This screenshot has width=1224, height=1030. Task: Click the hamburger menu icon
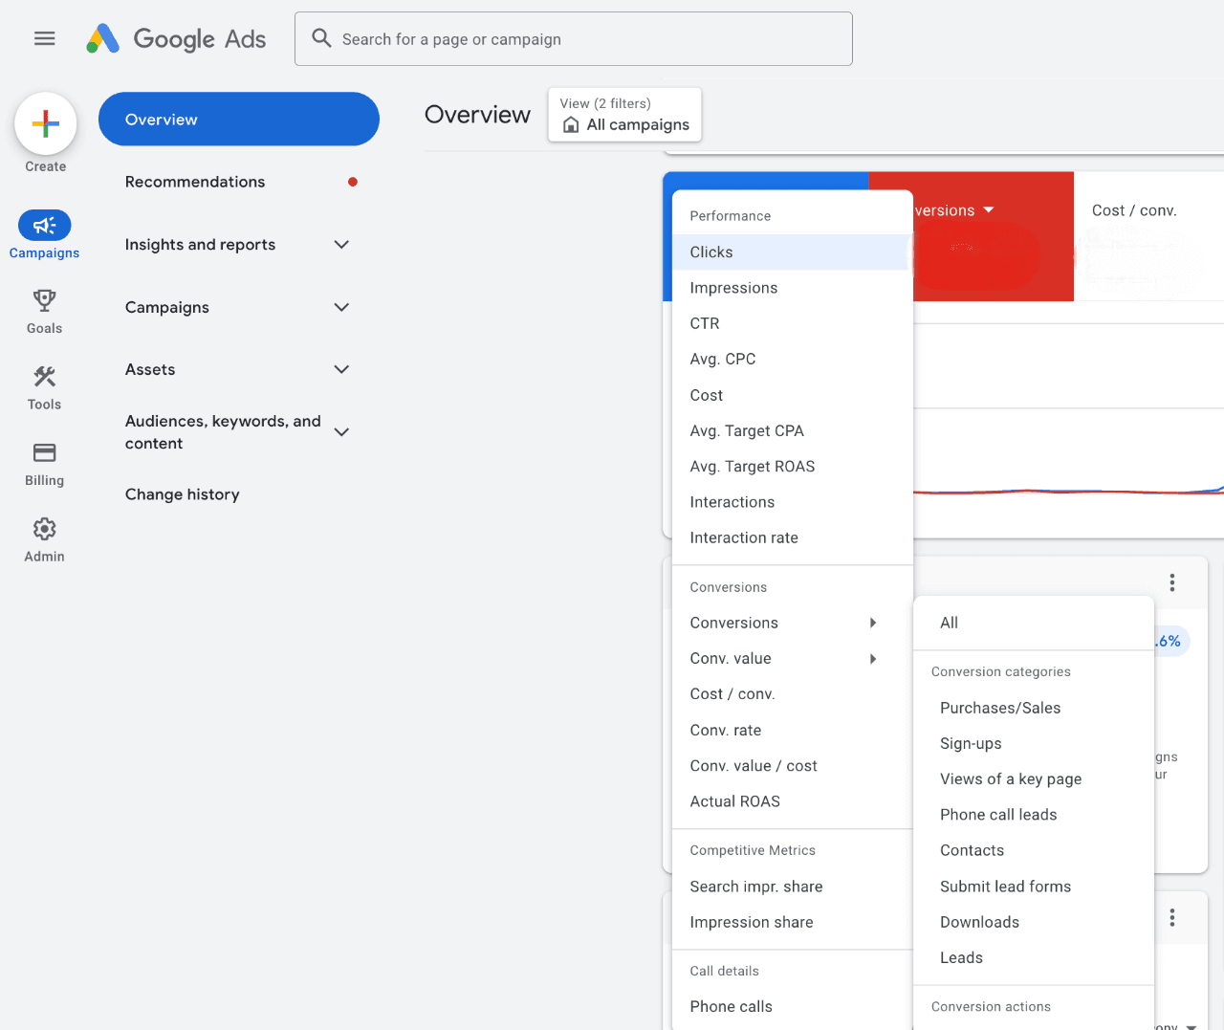click(x=44, y=38)
